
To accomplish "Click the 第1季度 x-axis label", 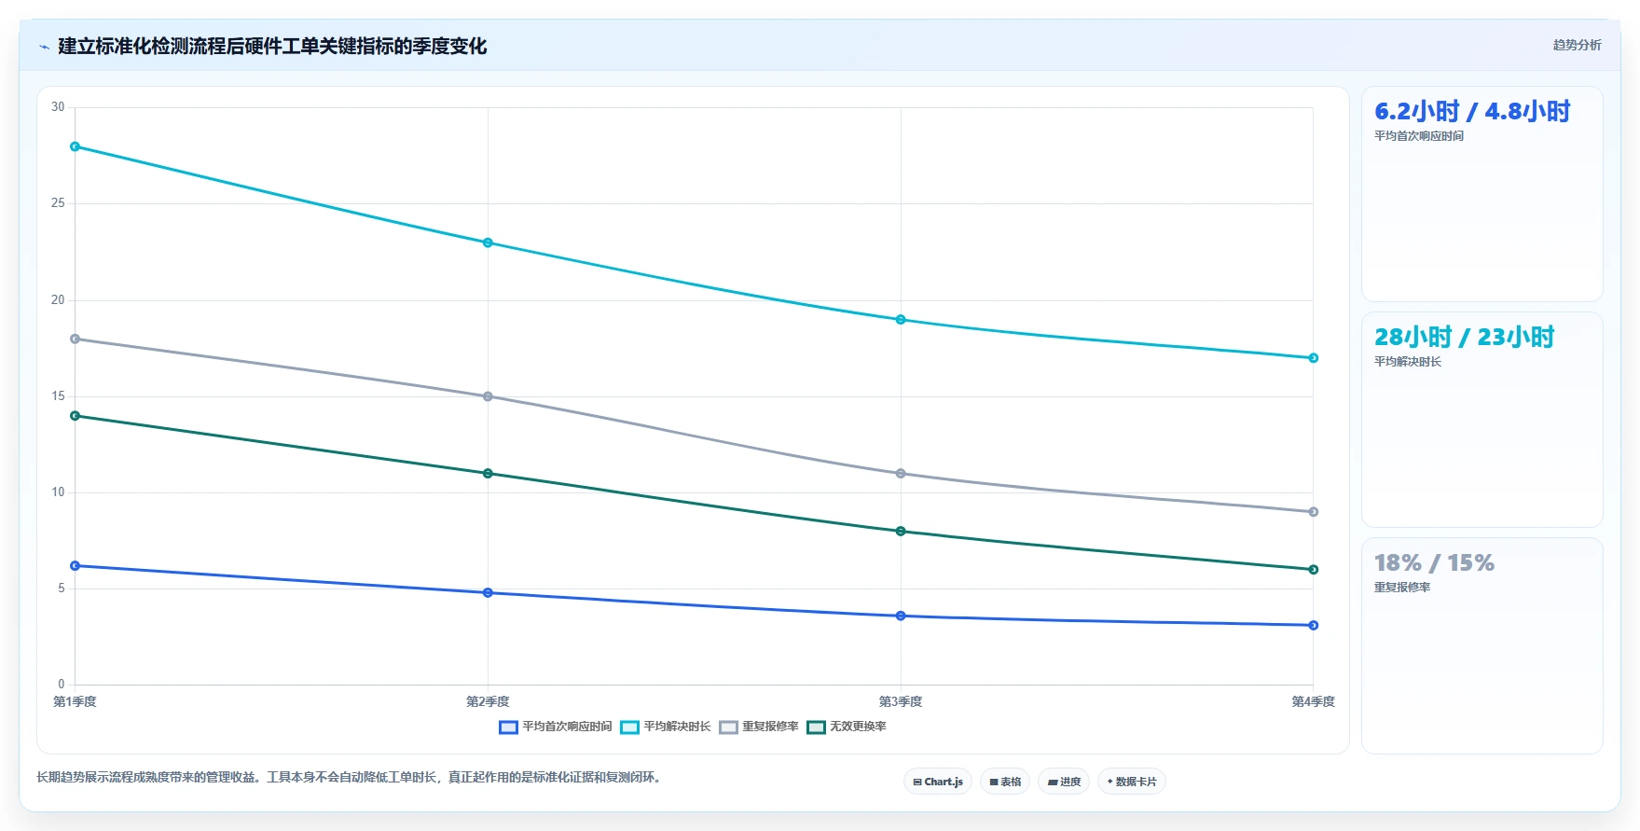I will click(75, 701).
